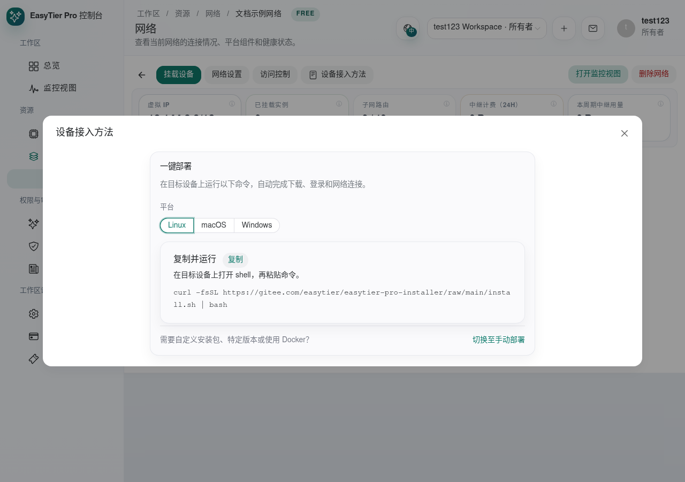
Task: Open the mail envelope button
Action: [x=593, y=28]
